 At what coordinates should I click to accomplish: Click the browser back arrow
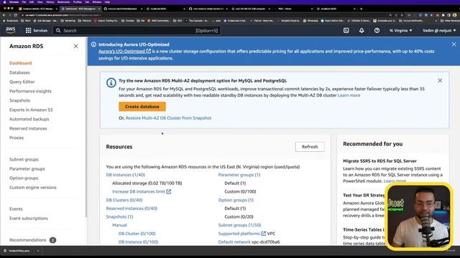tap(4, 15)
